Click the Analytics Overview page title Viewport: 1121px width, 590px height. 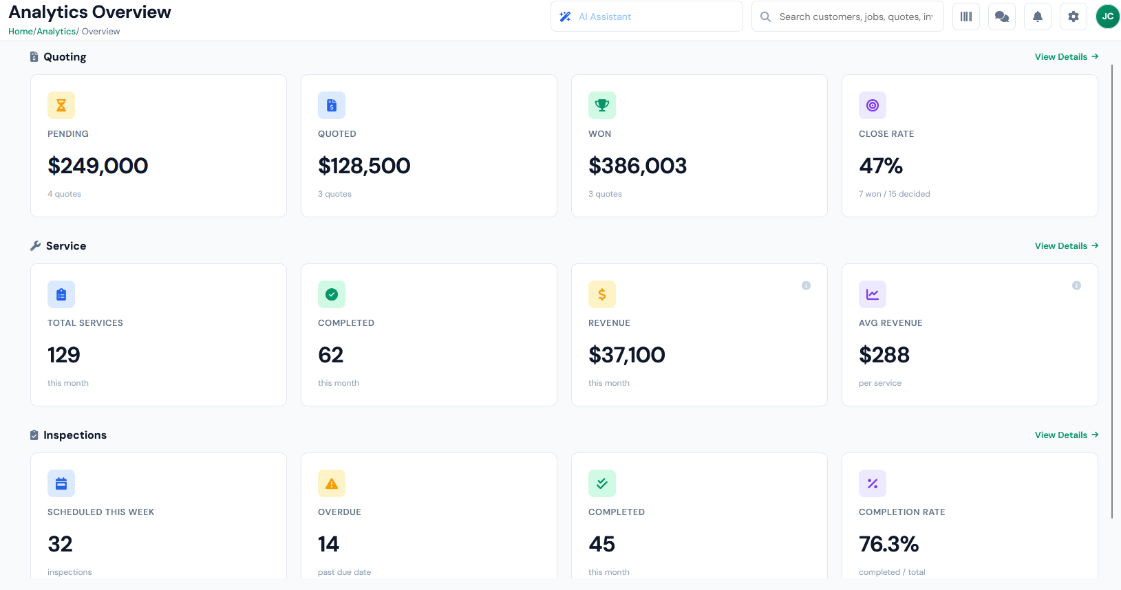tap(90, 12)
